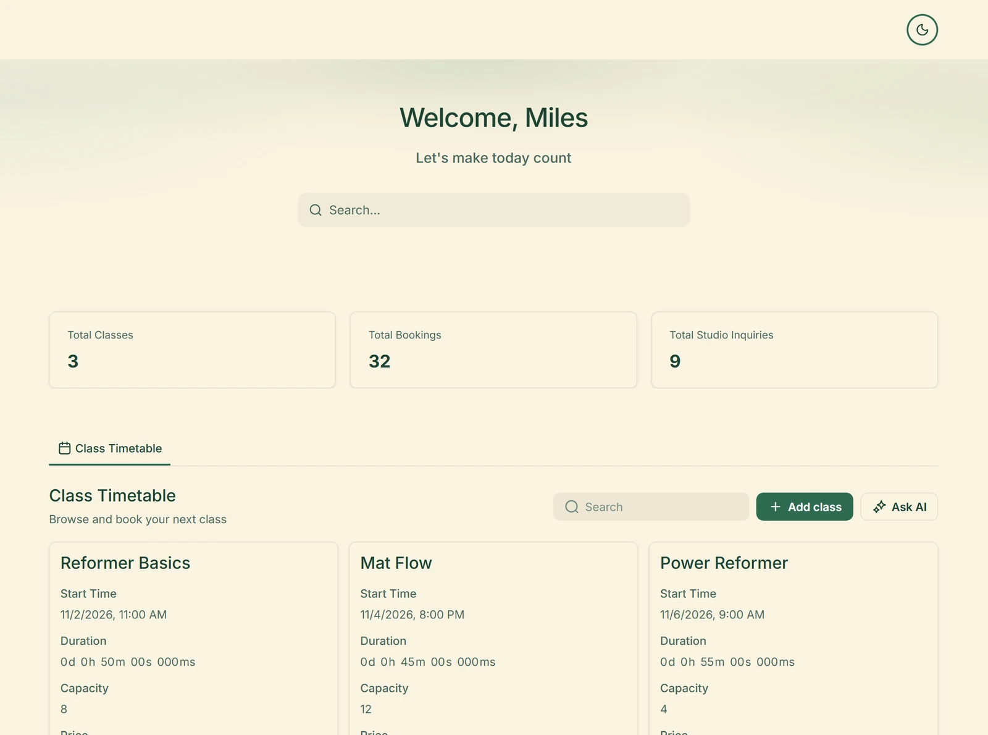The width and height of the screenshot is (988, 735).
Task: Click the Let's make today count subtitle
Action: (493, 158)
